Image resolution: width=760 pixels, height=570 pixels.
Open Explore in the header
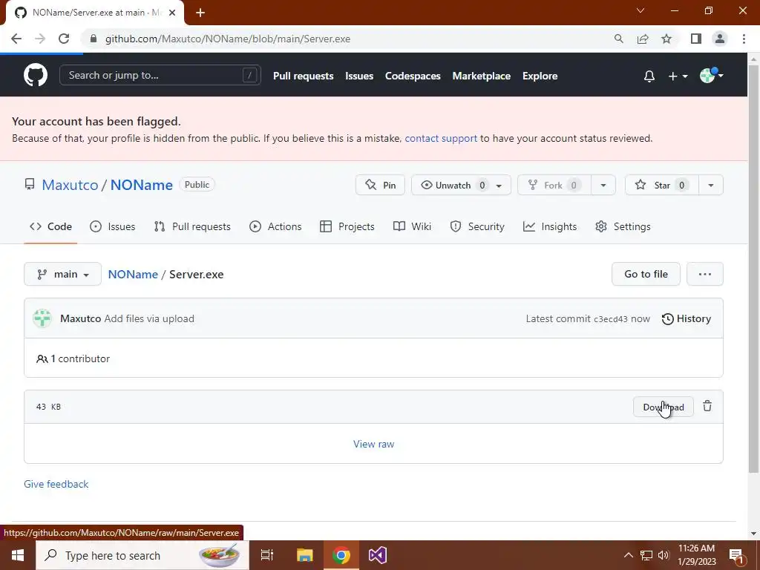[x=540, y=76]
